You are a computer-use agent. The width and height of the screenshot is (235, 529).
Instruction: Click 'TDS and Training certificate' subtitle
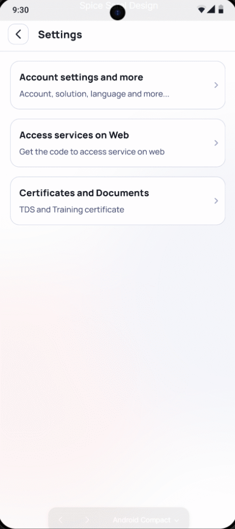click(71, 210)
